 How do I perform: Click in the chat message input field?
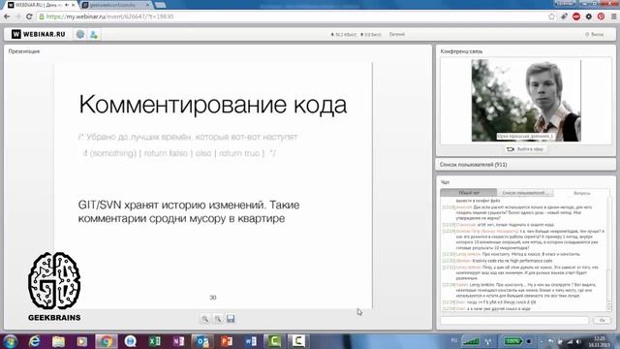(x=514, y=320)
